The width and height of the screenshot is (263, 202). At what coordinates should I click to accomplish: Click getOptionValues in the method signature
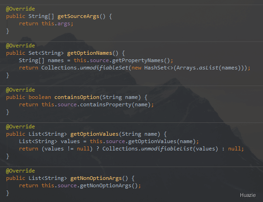(x=94, y=134)
